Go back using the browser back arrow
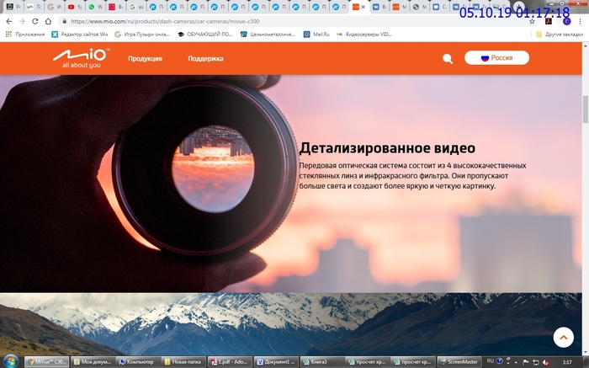Image resolution: width=589 pixels, height=368 pixels. [8, 21]
